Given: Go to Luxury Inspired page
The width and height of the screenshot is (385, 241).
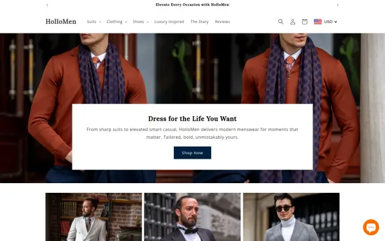Looking at the screenshot, I should 169,22.
